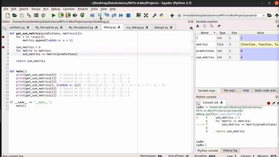The height and width of the screenshot is (157, 279).
Task: Run selection or current line icon
Action: point(75,15)
